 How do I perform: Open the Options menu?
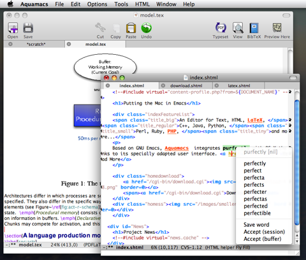pyautogui.click(x=97, y=4)
